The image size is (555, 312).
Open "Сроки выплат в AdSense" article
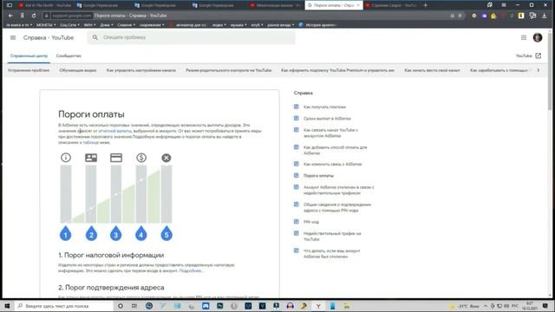(327, 119)
